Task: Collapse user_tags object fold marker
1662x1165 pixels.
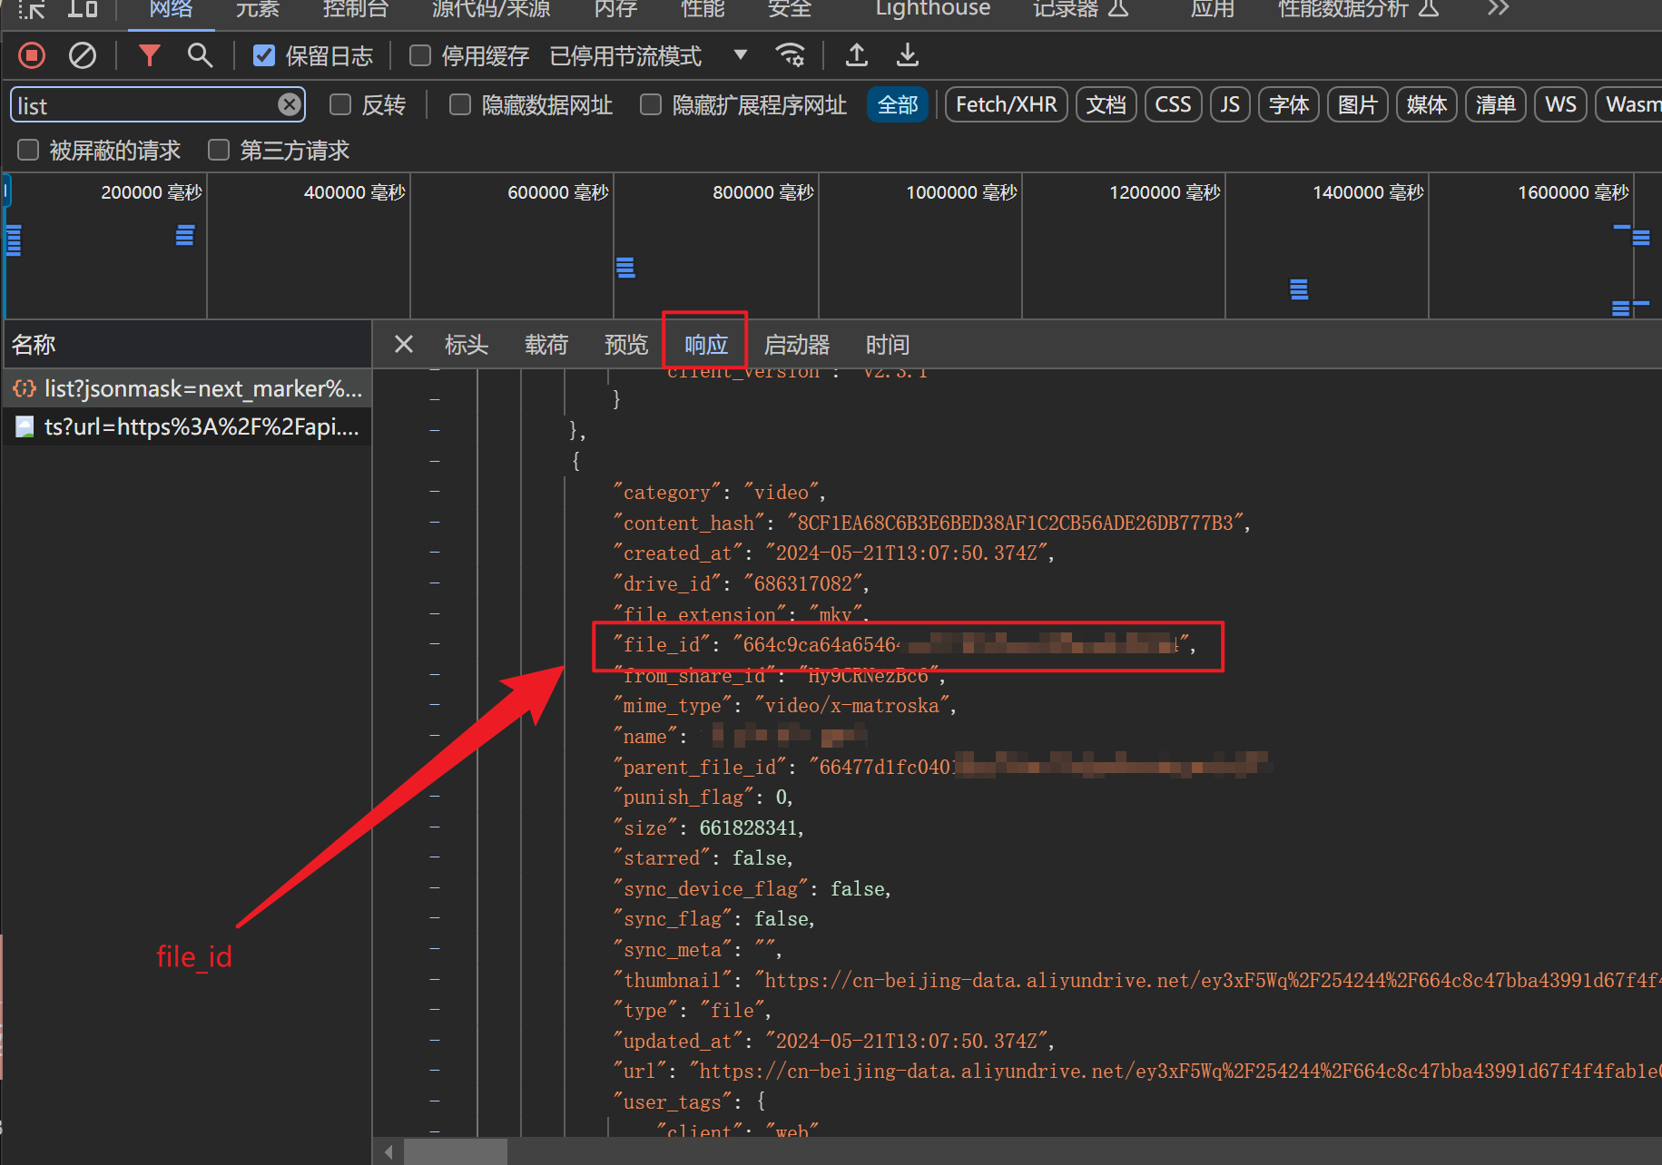Action: 435,1101
